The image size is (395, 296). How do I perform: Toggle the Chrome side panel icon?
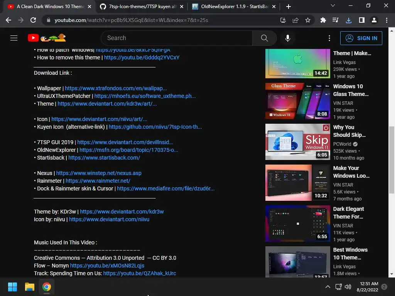(x=362, y=20)
